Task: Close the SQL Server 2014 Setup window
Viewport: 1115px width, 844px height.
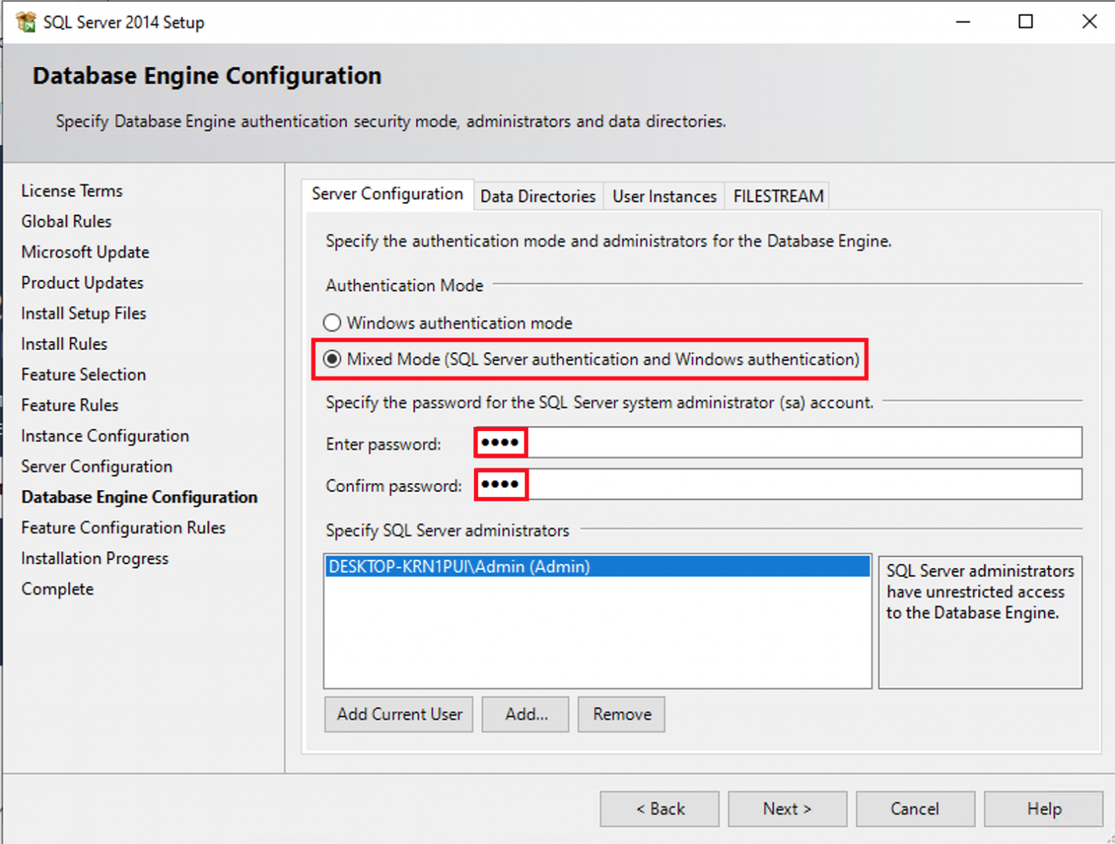Action: [1089, 22]
